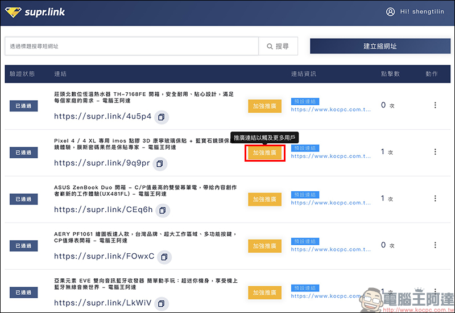
Task: Click 加強推廣 for the 9q9pr link
Action: [264, 153]
